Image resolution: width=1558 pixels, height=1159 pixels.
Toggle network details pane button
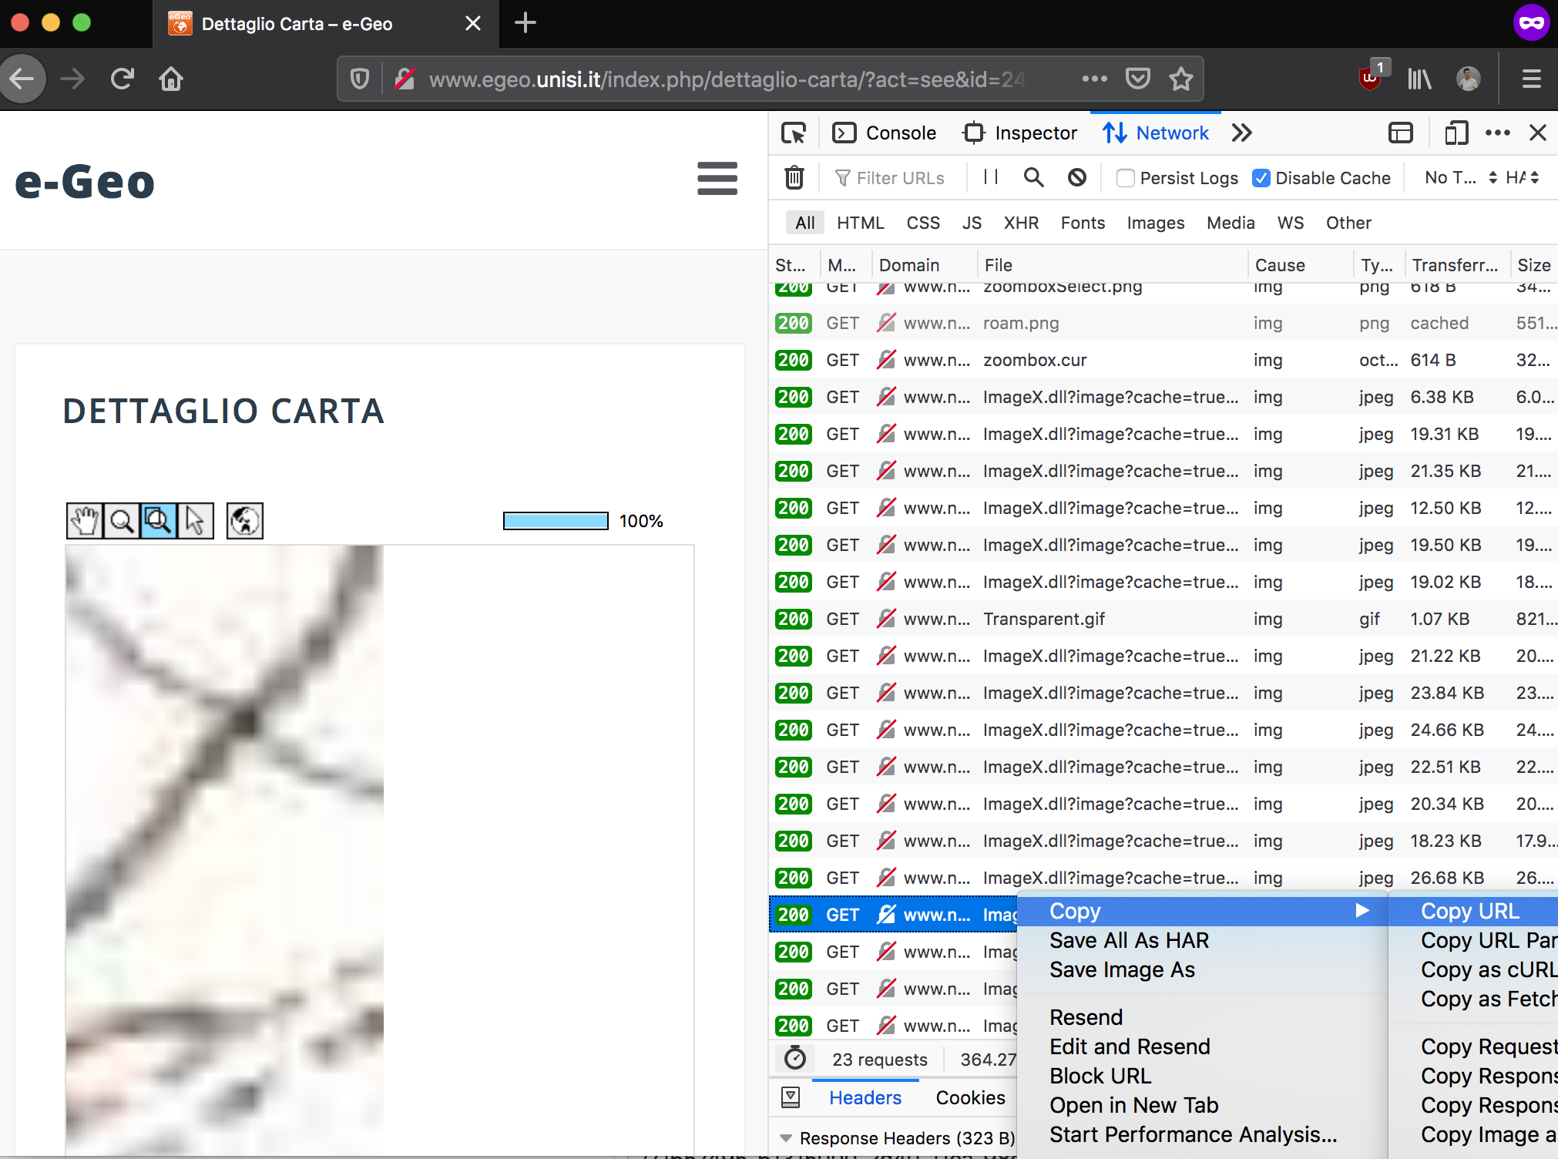tap(791, 1097)
